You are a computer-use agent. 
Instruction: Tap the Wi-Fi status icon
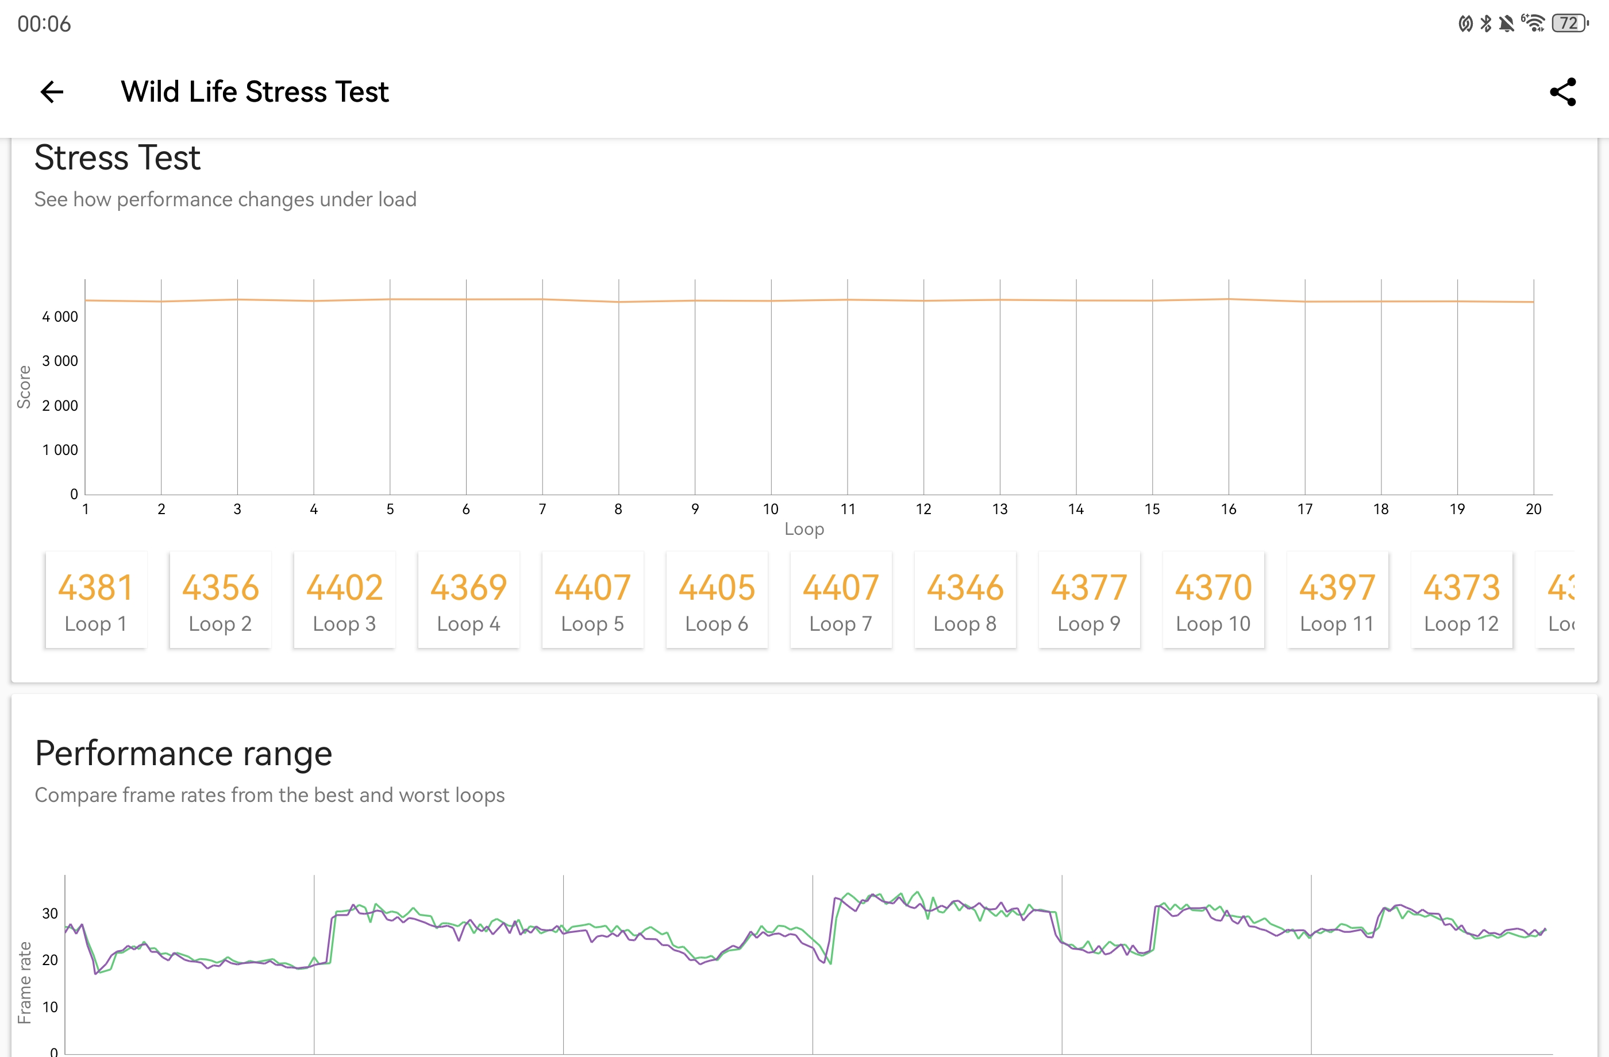coord(1533,24)
